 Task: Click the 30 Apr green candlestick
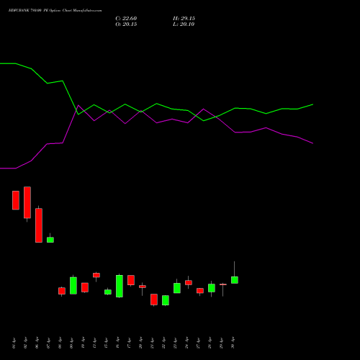(235, 280)
